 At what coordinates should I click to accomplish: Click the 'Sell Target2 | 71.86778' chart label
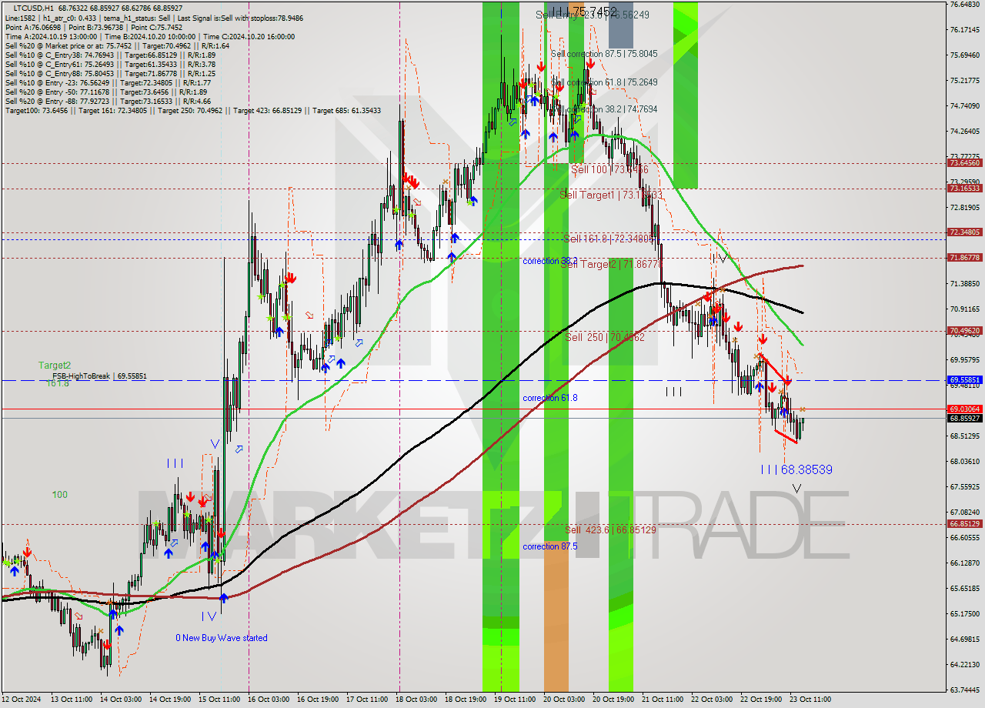click(611, 264)
